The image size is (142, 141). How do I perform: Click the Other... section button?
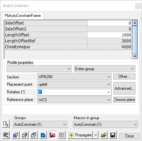click(124, 76)
